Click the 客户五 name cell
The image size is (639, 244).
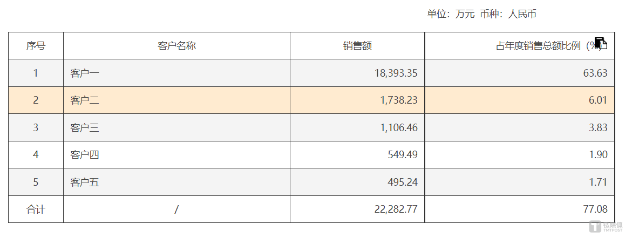[x=176, y=182]
